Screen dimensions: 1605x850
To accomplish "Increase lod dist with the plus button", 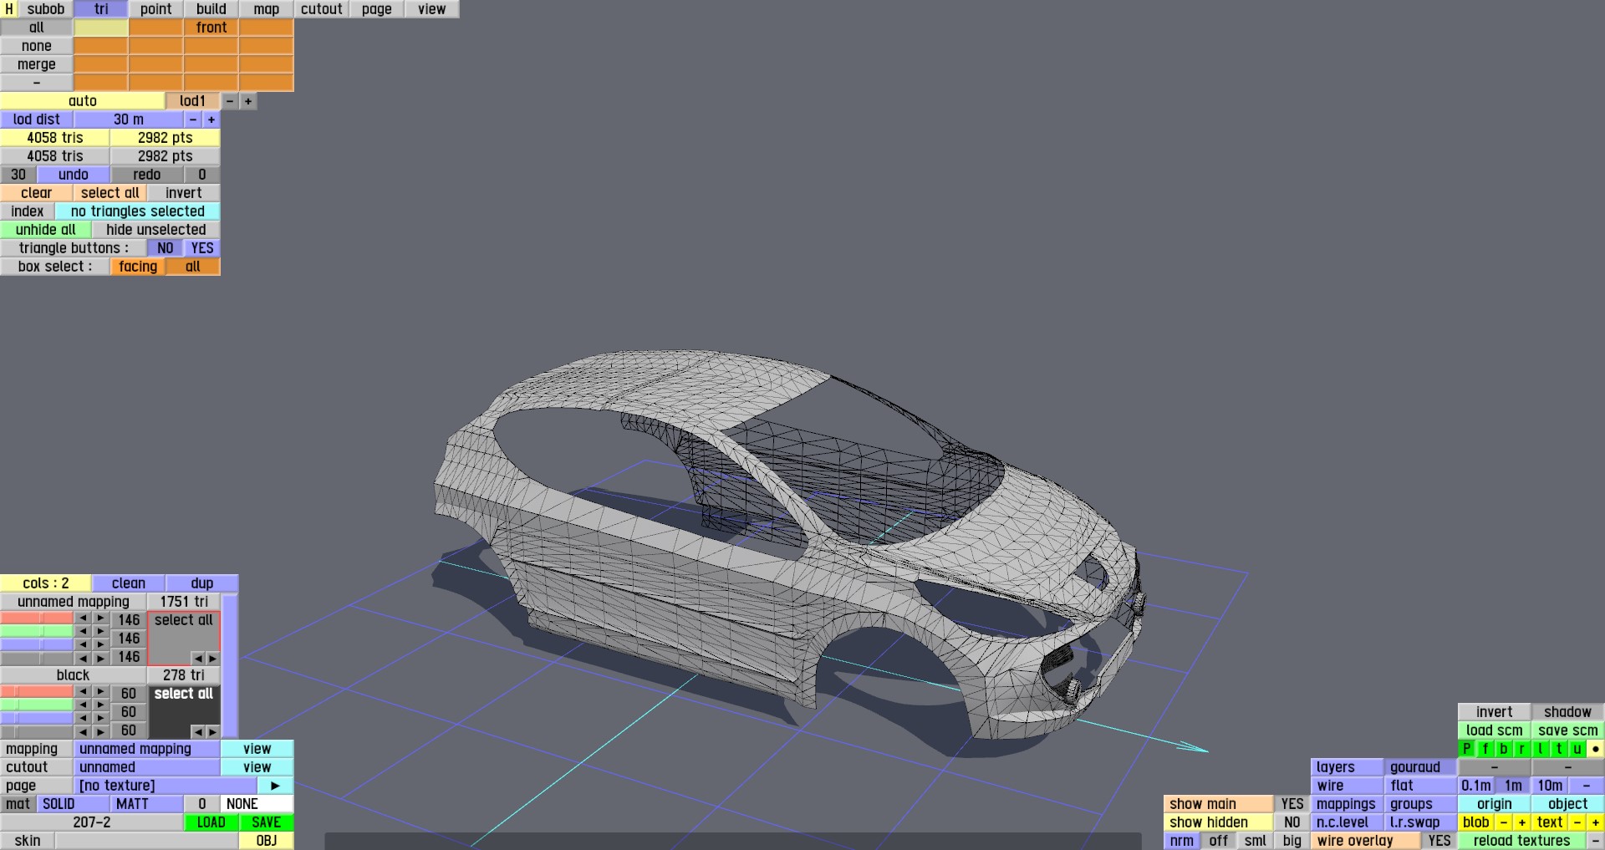I will click(x=211, y=120).
